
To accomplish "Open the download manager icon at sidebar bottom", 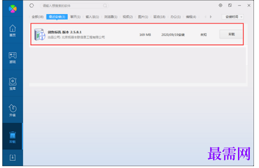I will [12, 157].
